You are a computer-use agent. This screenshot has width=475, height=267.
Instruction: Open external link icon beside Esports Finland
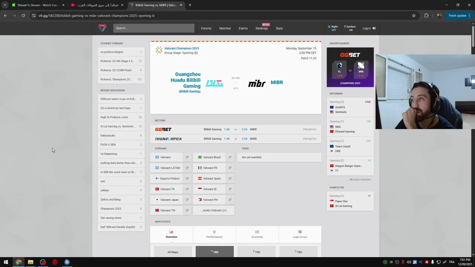coord(187,178)
